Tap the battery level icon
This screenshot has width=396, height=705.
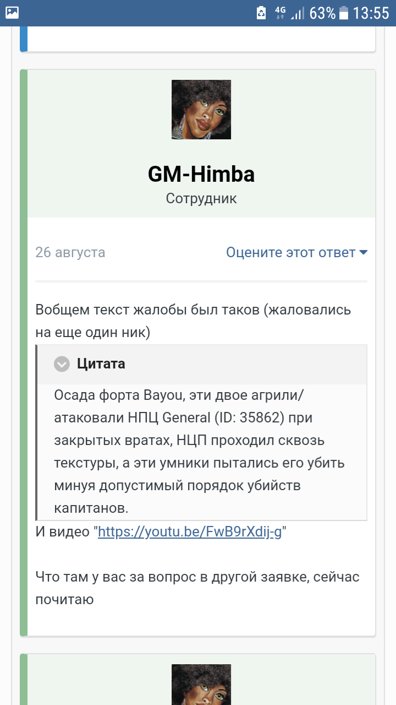click(x=344, y=13)
